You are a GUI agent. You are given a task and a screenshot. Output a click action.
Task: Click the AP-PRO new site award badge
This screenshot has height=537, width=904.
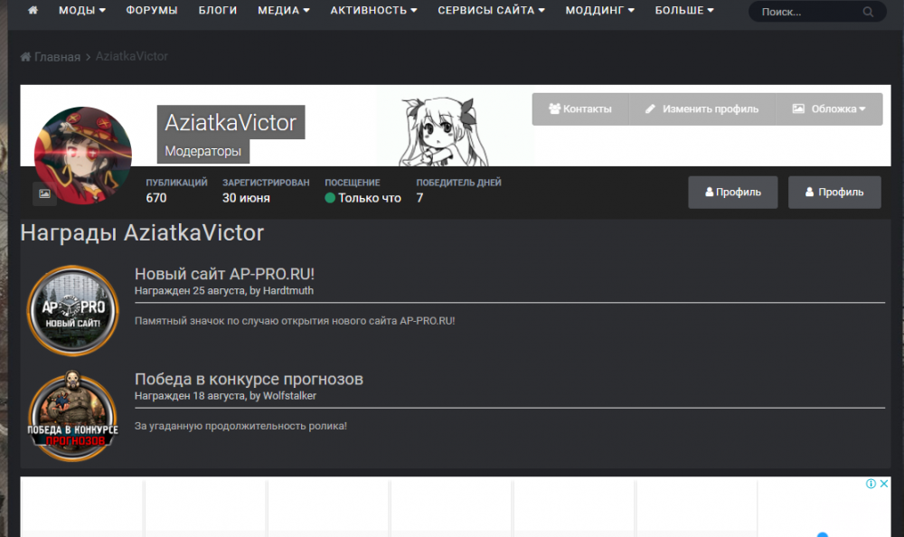[72, 310]
